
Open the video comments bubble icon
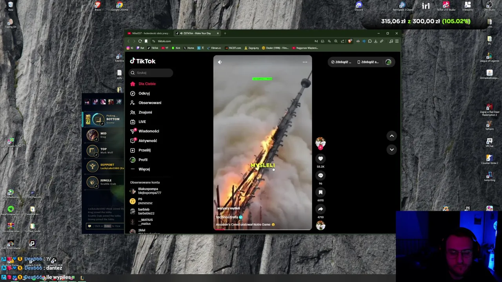(320, 175)
